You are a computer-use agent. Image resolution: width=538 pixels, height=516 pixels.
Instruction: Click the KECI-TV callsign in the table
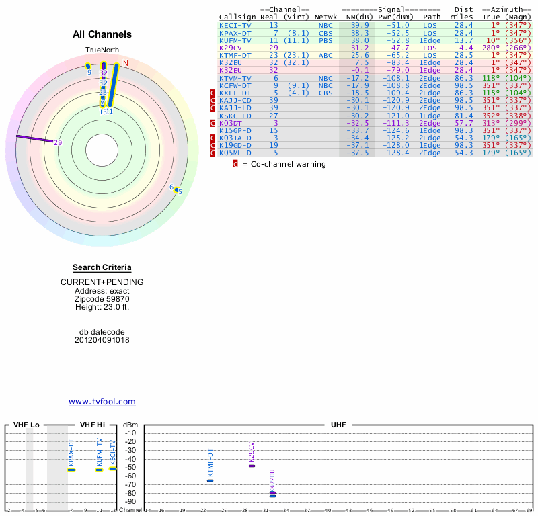pos(235,25)
